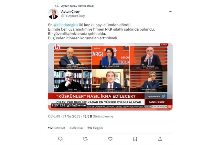Viewport: 223px width, 145px height.
Task: Click the 7.991 görüntülenme video overlay
Action: point(73,105)
